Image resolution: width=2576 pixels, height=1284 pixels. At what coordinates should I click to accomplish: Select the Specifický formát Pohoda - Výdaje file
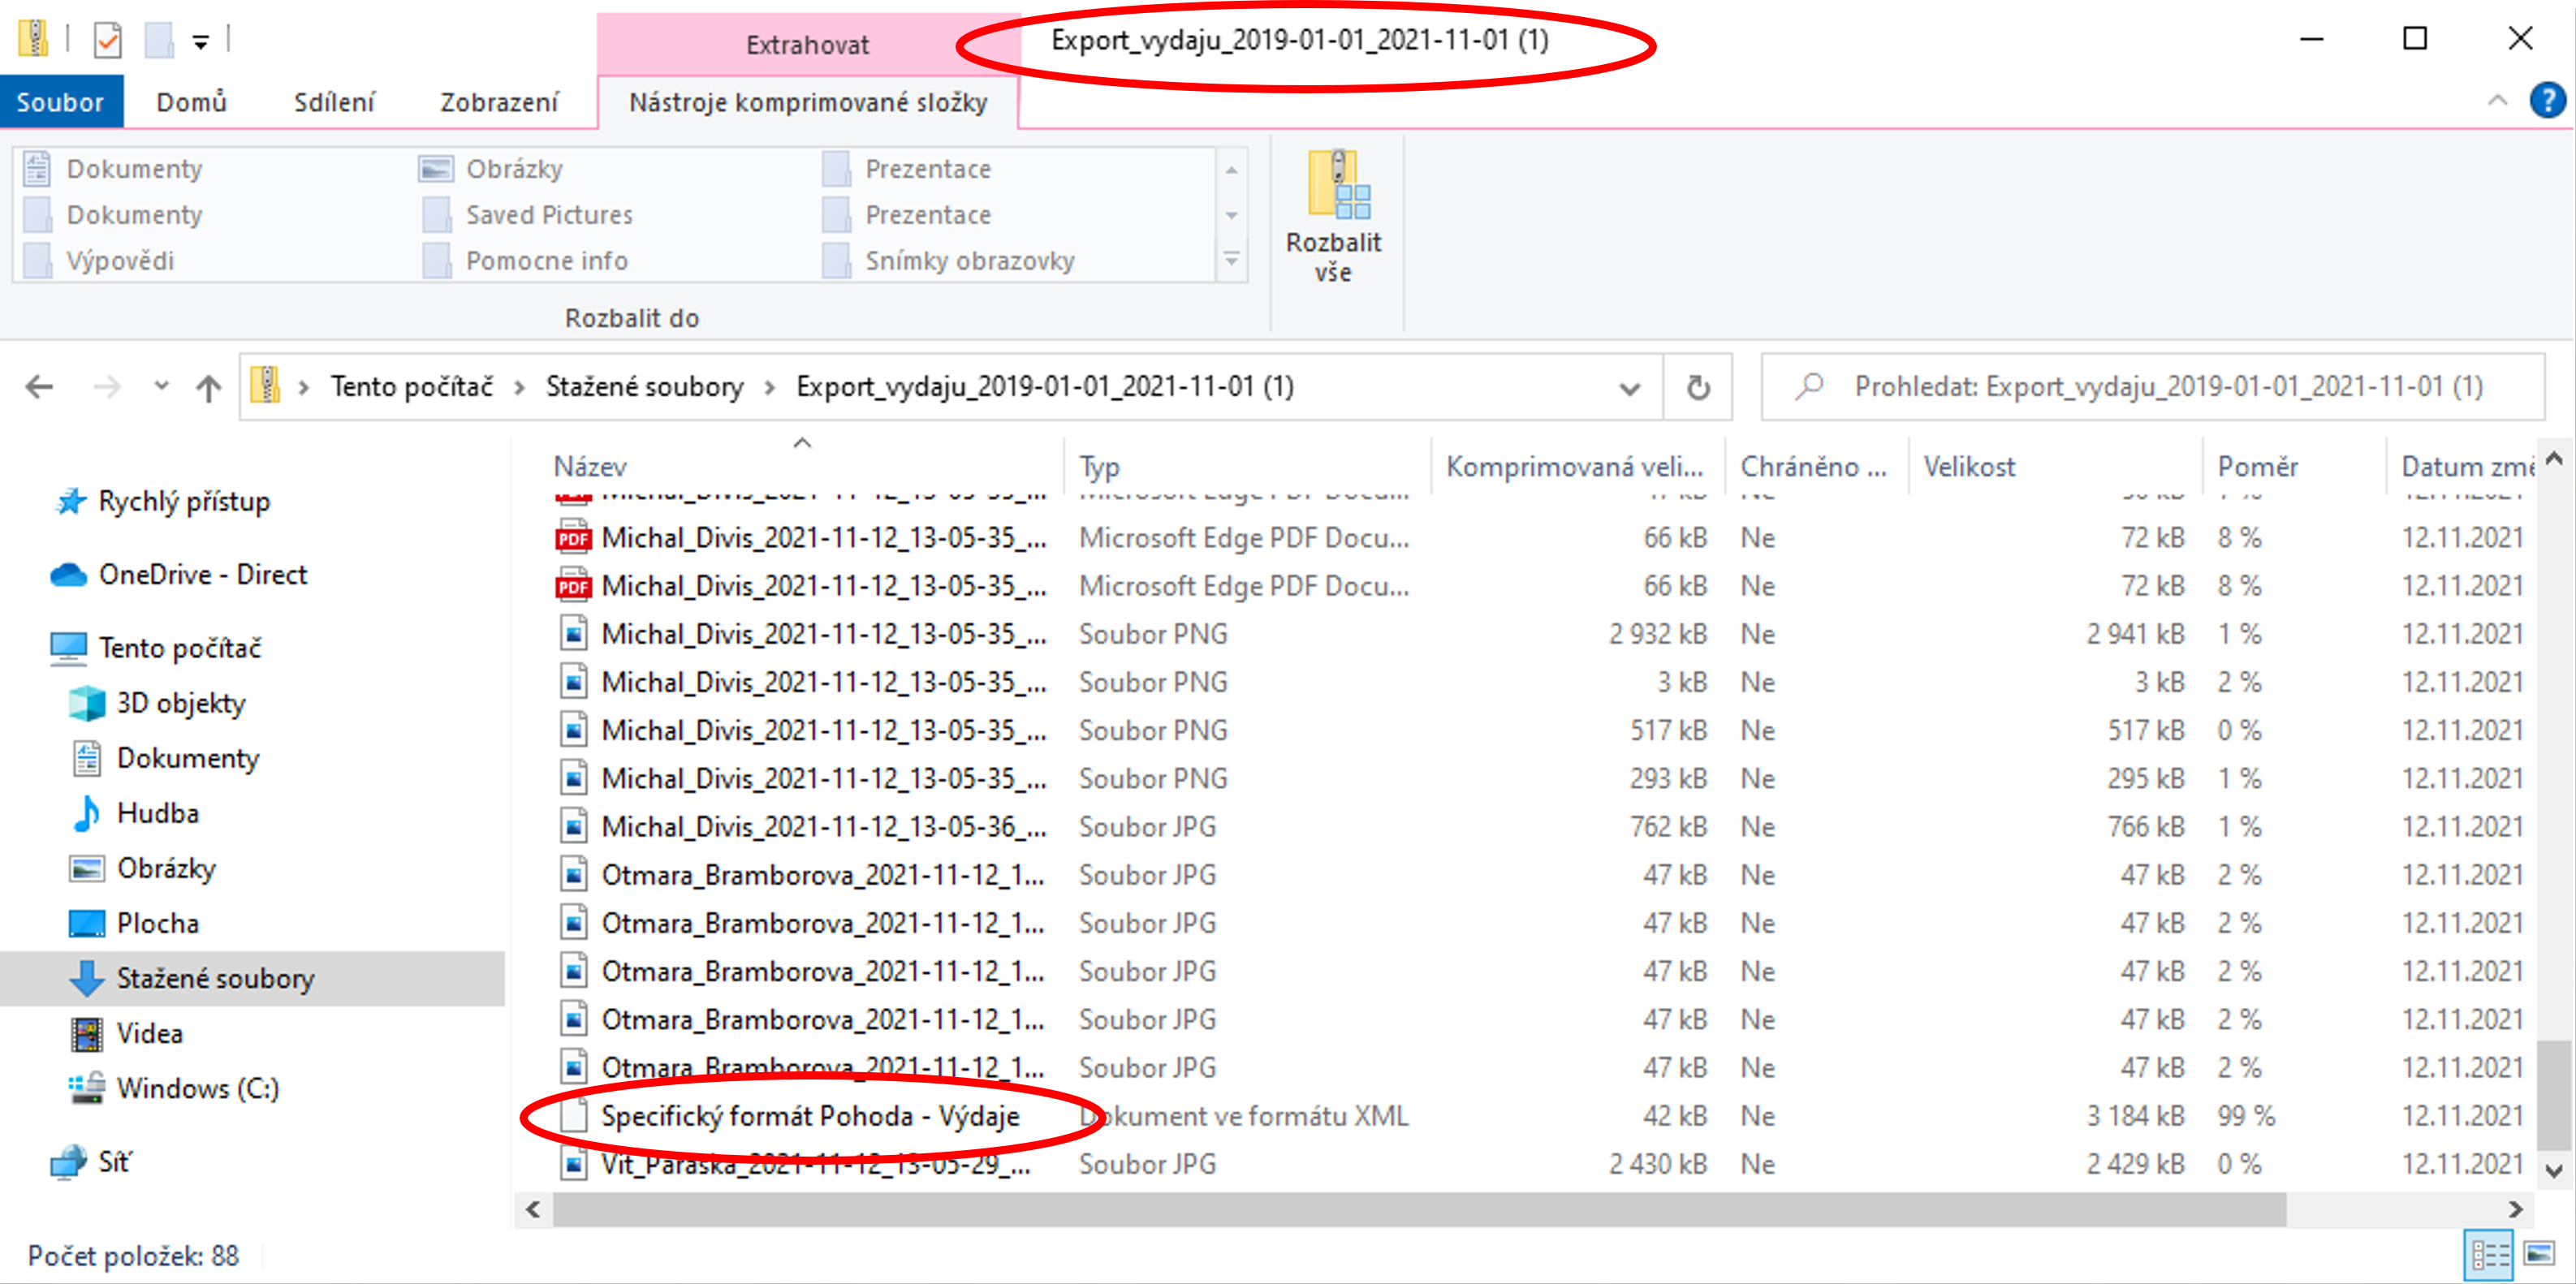point(810,1116)
